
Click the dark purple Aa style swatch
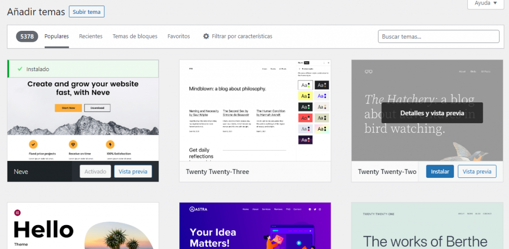(306, 140)
